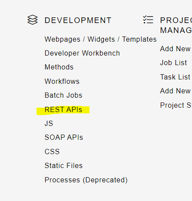Go to Developer Workbench
This screenshot has height=201, width=192.
82,53
